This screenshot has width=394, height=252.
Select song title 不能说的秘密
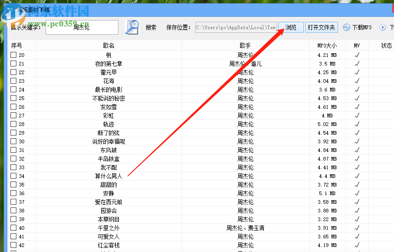click(108, 98)
